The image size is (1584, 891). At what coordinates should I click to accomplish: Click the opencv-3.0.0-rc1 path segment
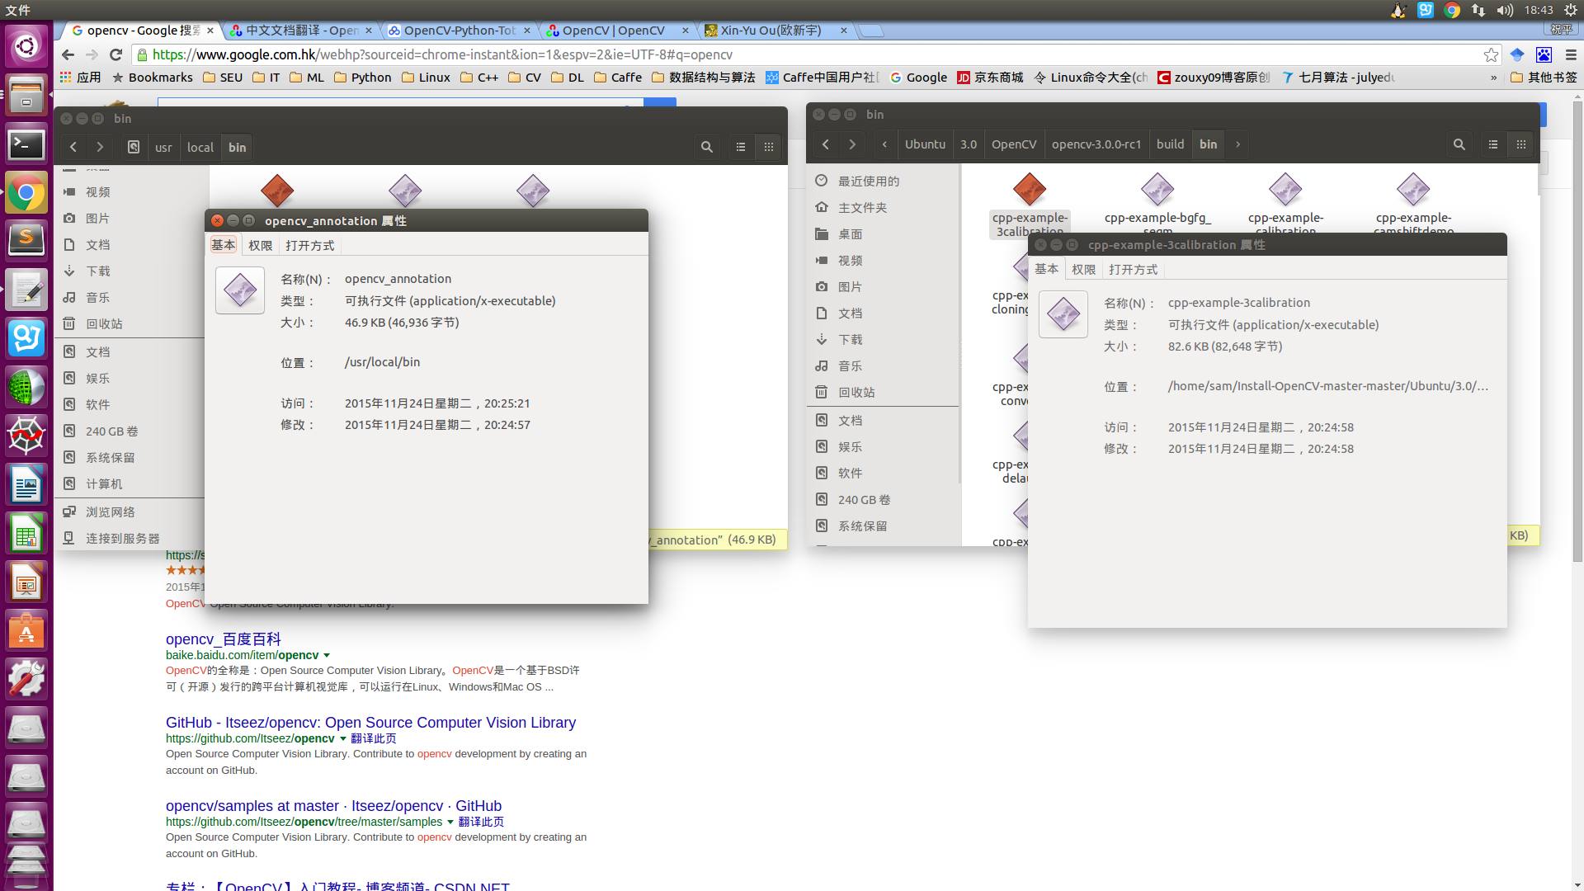[x=1096, y=144]
